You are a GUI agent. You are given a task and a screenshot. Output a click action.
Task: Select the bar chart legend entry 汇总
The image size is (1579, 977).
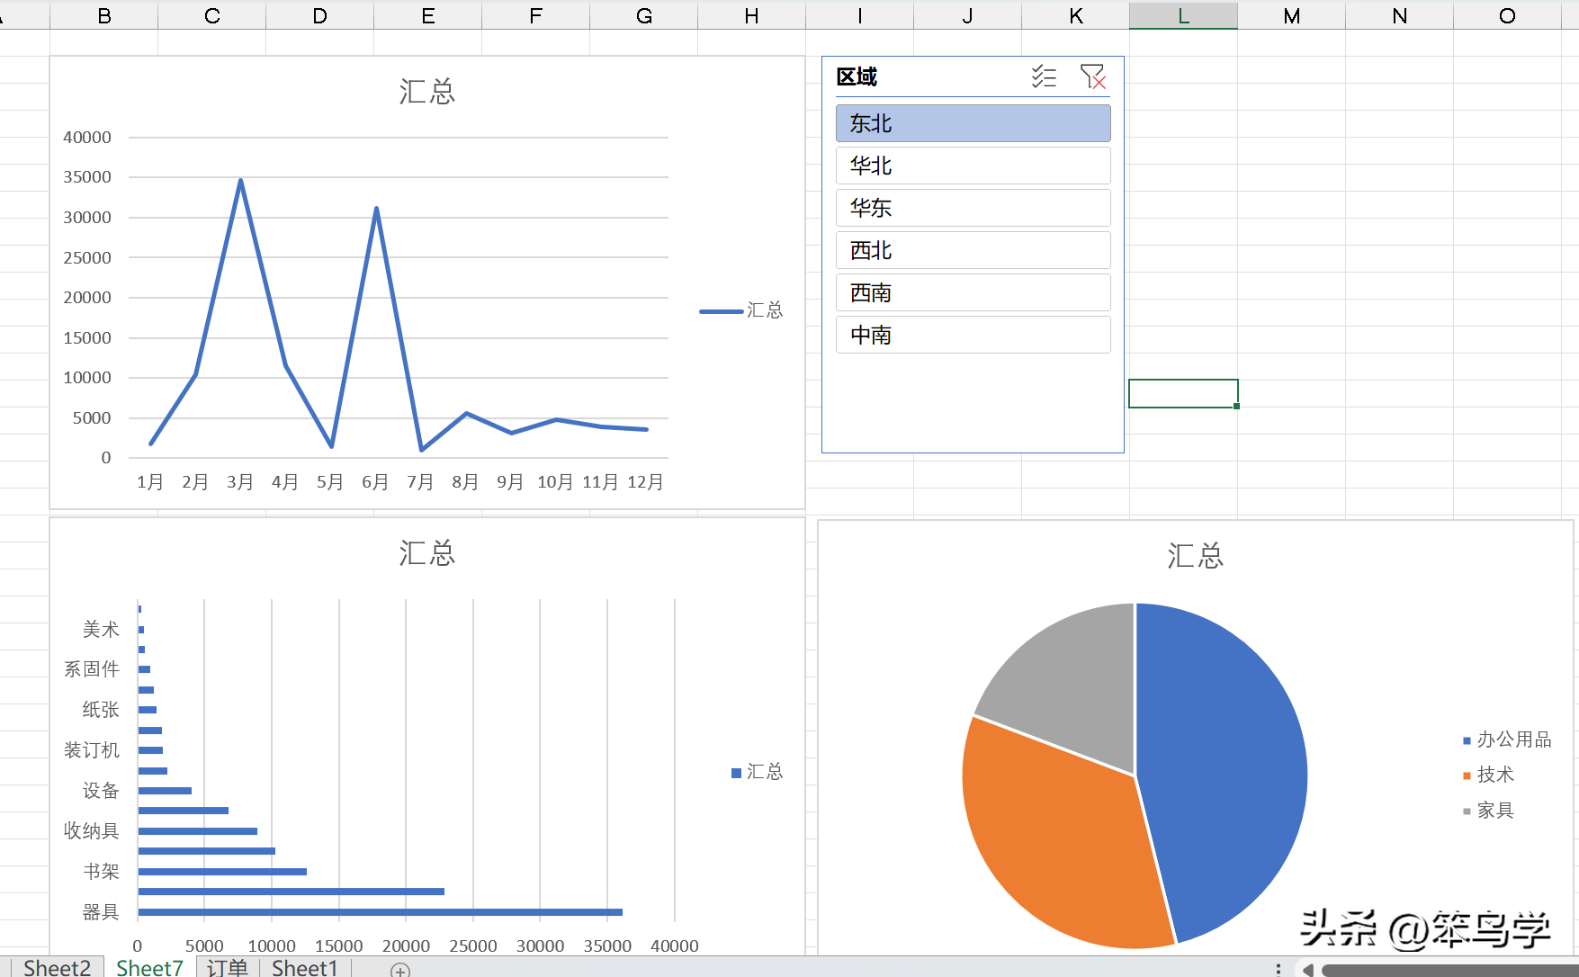pyautogui.click(x=758, y=772)
